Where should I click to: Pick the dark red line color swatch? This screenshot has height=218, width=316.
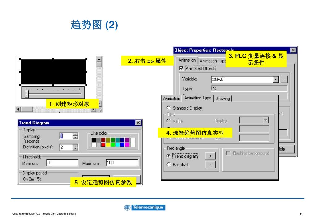click(x=103, y=140)
